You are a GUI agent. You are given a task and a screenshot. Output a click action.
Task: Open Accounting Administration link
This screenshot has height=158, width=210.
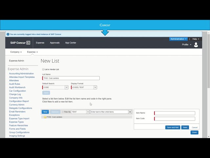(x=21, y=73)
